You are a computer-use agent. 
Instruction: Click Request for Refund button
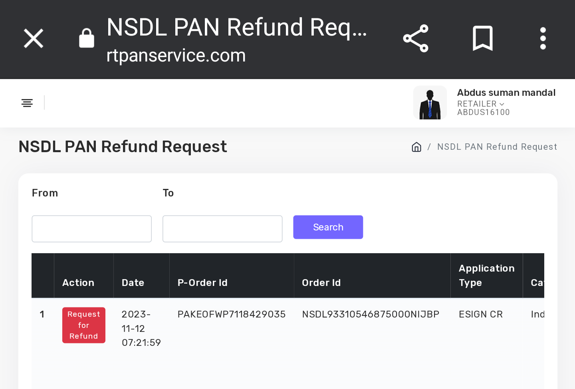pyautogui.click(x=84, y=325)
